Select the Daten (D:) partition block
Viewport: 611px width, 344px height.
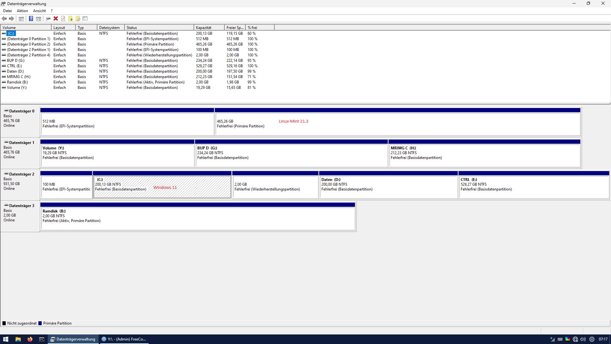pyautogui.click(x=388, y=186)
